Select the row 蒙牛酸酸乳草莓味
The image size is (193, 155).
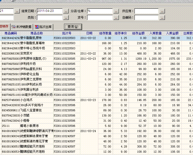pos(97,43)
